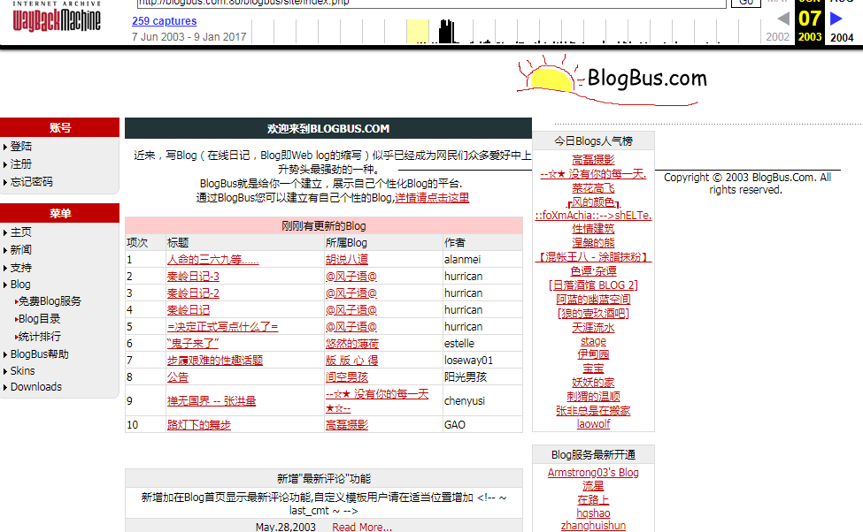Select year 2002 in Wayback timeline
The width and height of the screenshot is (863, 532).
777,37
